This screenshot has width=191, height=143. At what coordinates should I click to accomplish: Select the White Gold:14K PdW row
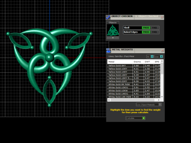point(134,97)
